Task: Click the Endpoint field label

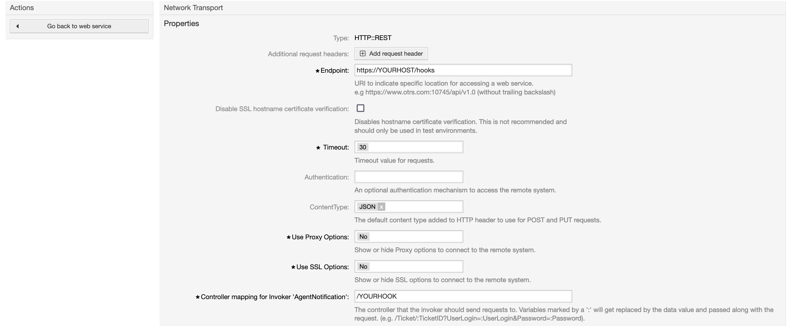Action: [334, 71]
